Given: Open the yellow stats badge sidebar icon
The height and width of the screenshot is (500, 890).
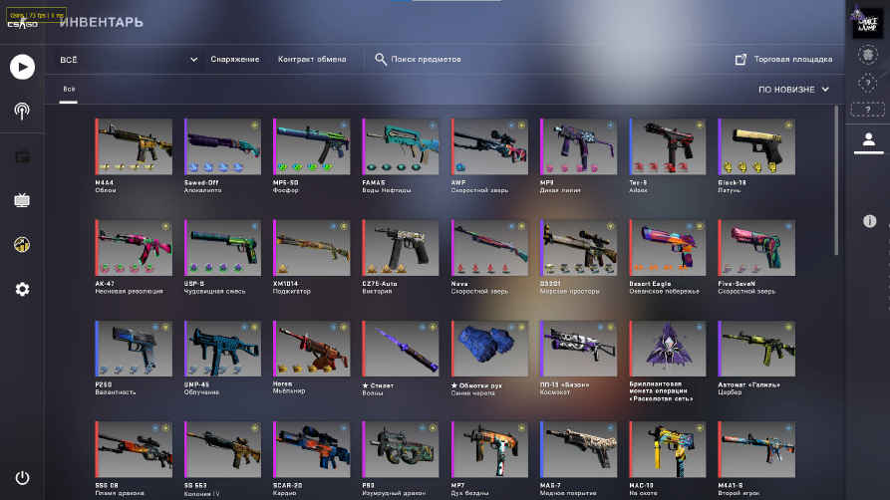Looking at the screenshot, I should pos(22,245).
